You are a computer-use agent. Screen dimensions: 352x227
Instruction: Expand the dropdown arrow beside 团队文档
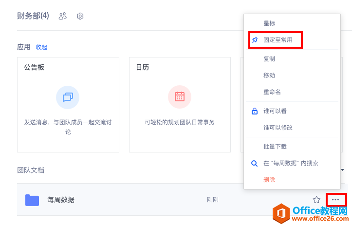[342, 170]
